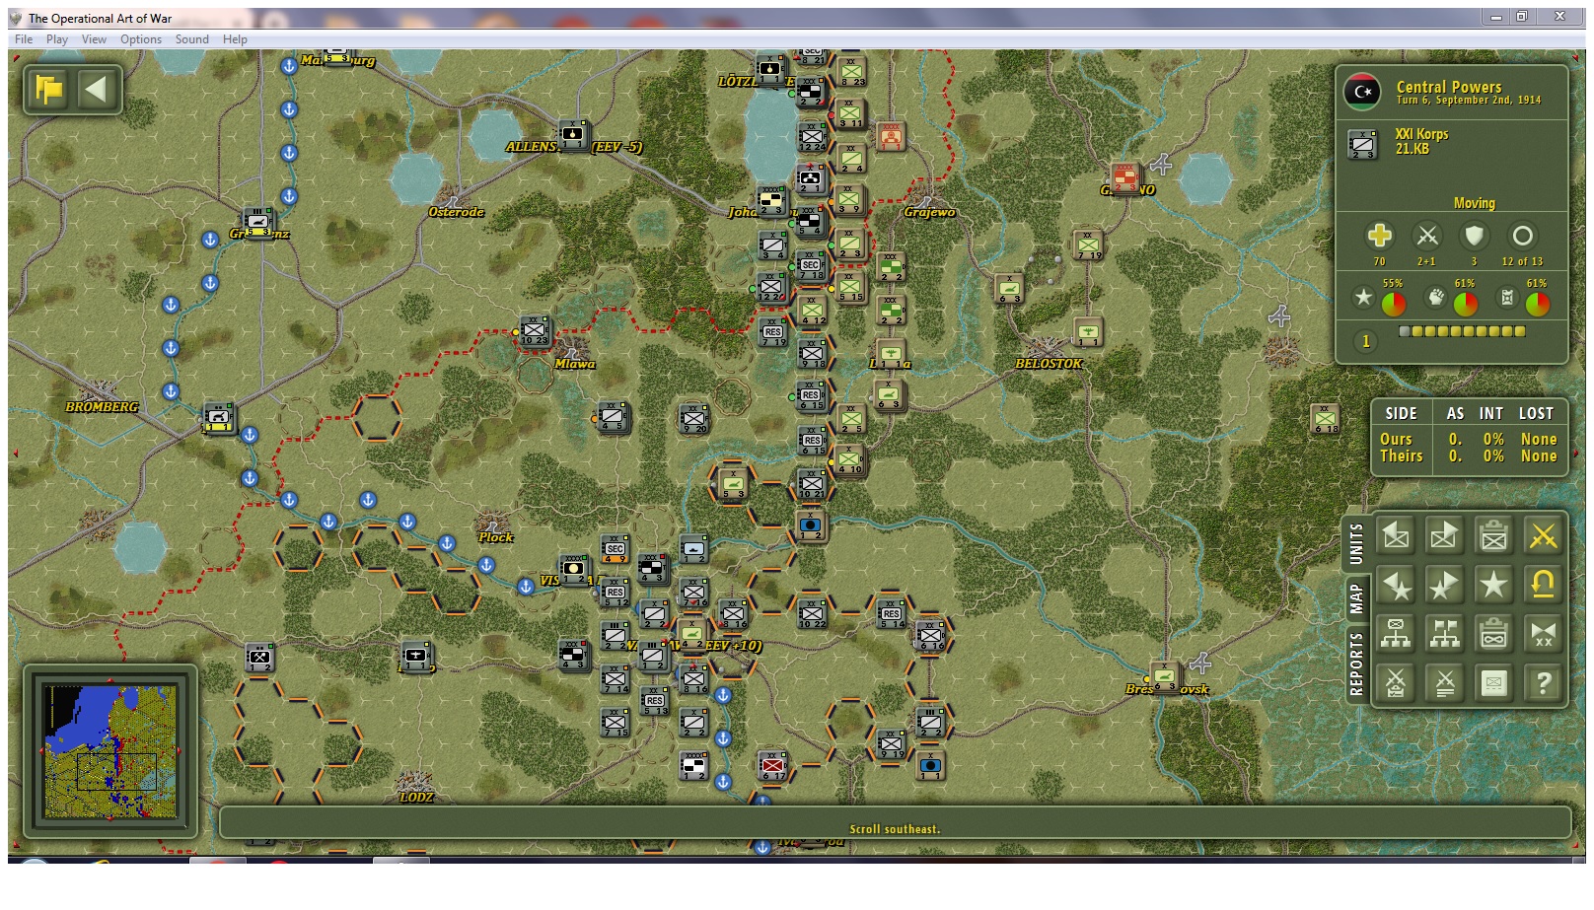The height and width of the screenshot is (910, 1594).
Task: Open the Options menu
Action: click(141, 39)
